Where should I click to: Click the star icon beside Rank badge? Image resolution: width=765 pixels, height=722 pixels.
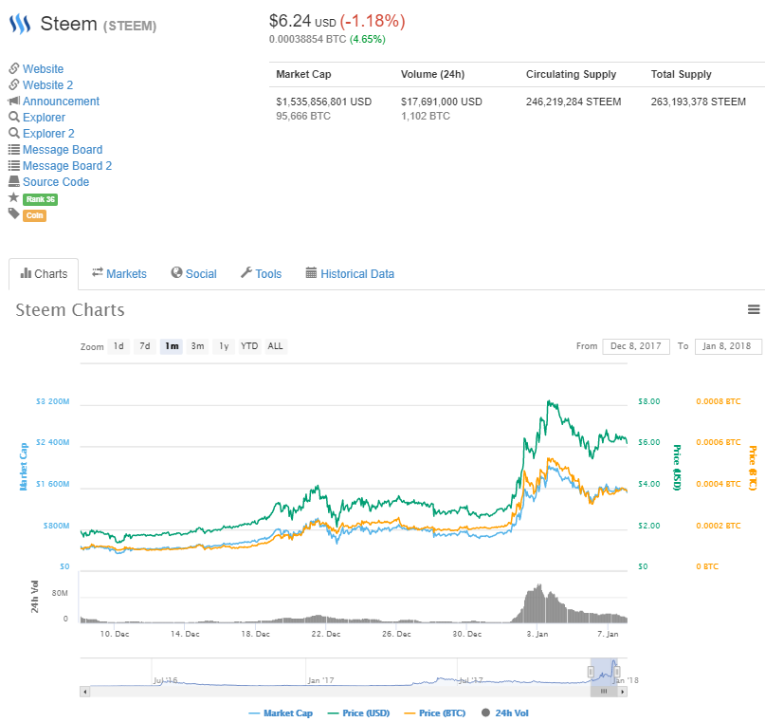13,197
